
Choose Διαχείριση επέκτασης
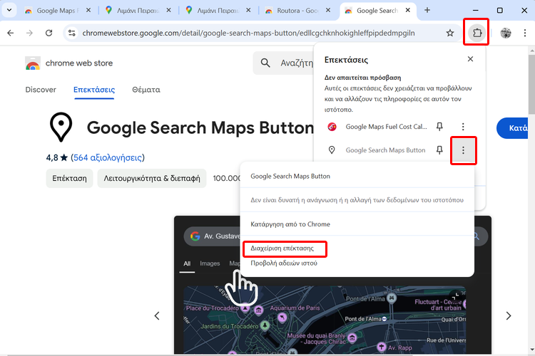282,248
